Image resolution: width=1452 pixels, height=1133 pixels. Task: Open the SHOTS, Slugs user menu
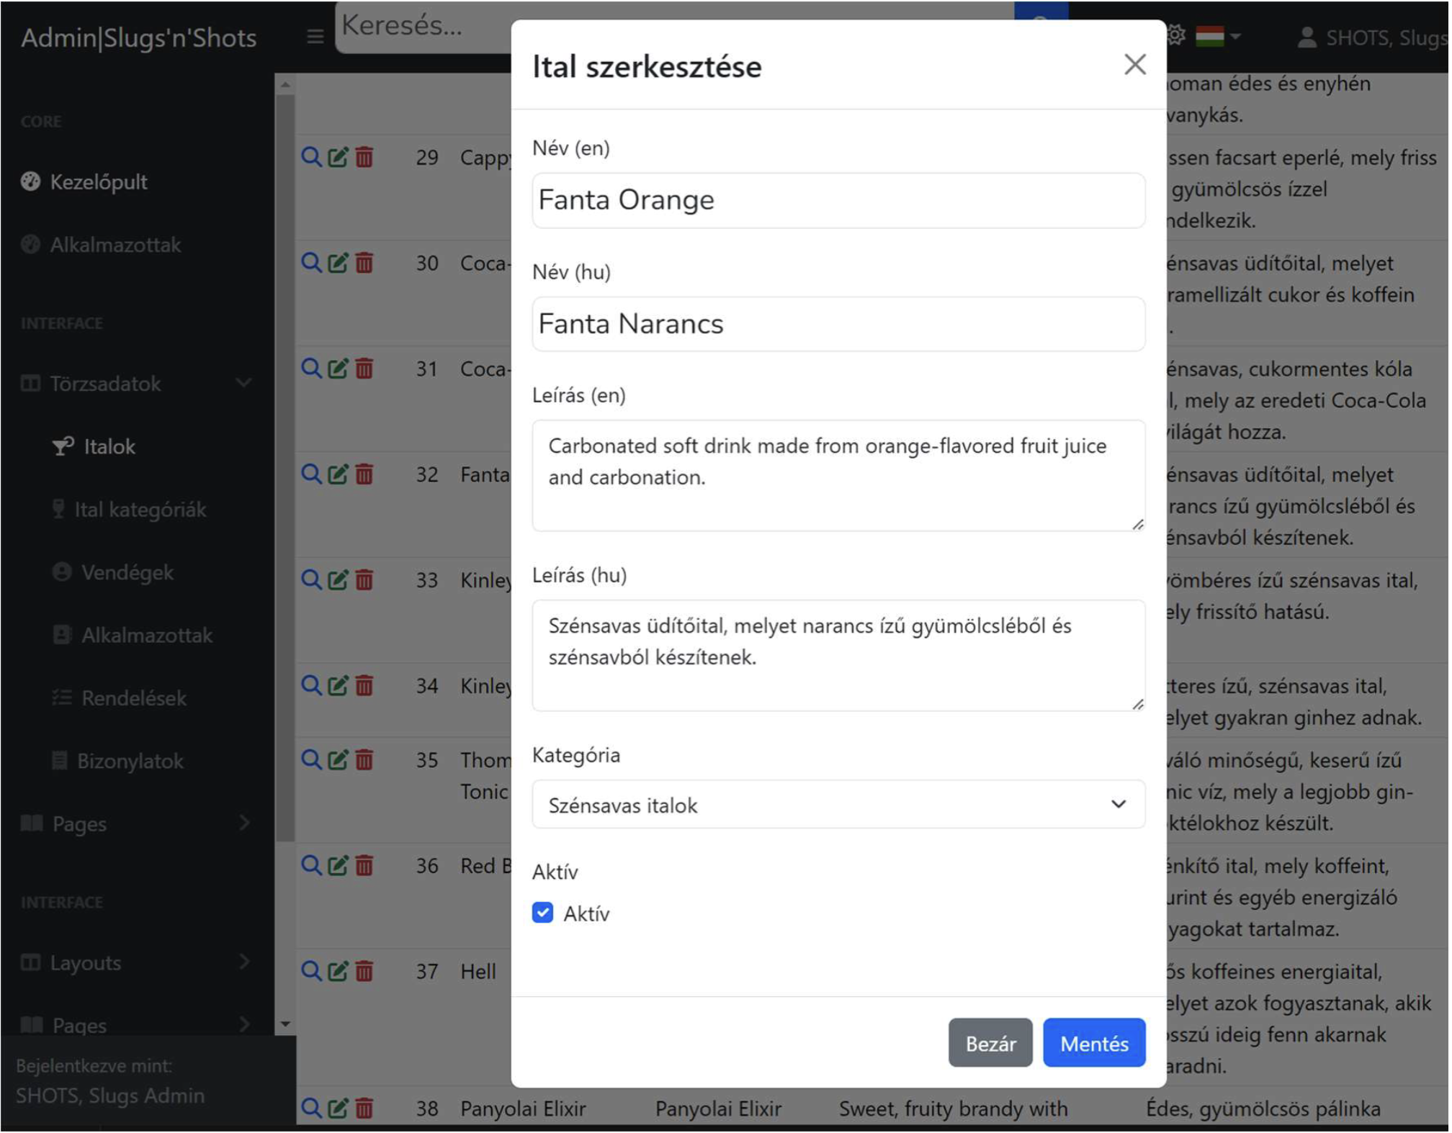click(x=1372, y=37)
